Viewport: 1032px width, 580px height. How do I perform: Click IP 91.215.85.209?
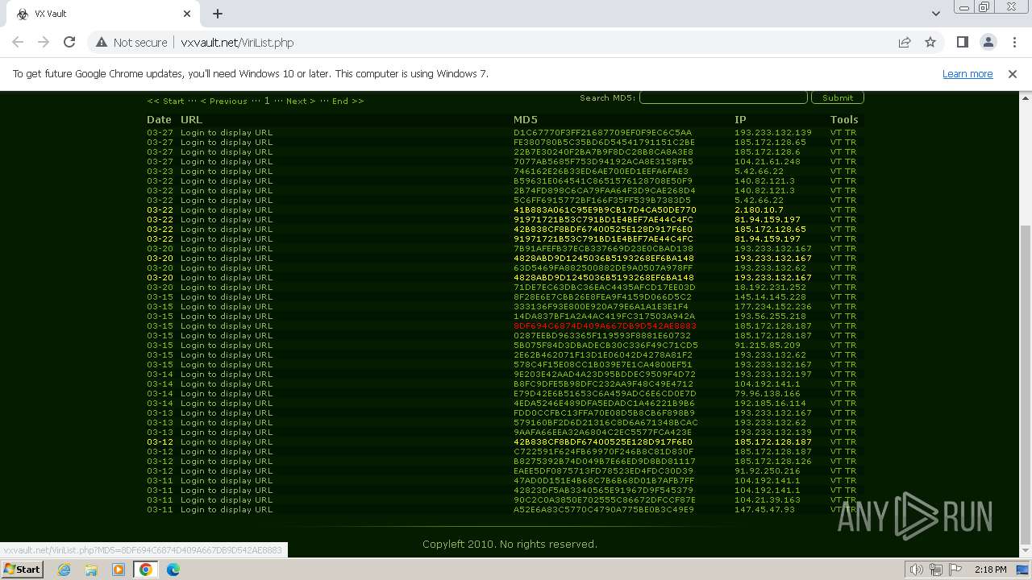point(768,346)
